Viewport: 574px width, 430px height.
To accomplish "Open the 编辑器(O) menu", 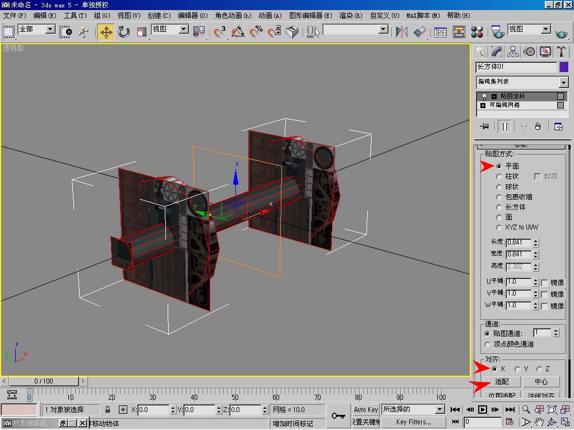I will (x=192, y=16).
